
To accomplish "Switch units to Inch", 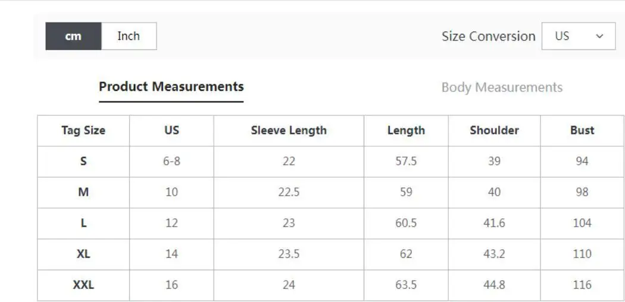I will [x=129, y=36].
